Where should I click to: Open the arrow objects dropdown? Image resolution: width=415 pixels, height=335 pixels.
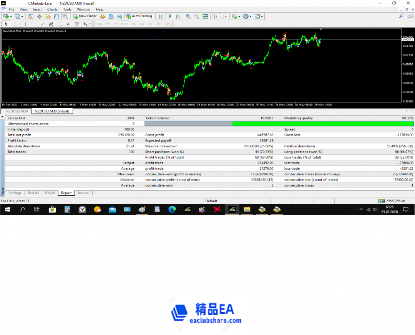click(90, 24)
